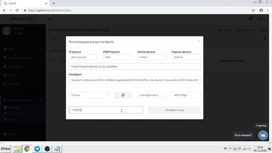This screenshot has width=272, height=153.
Task: Click the PORT прокси input field
Action: [x=117, y=57]
